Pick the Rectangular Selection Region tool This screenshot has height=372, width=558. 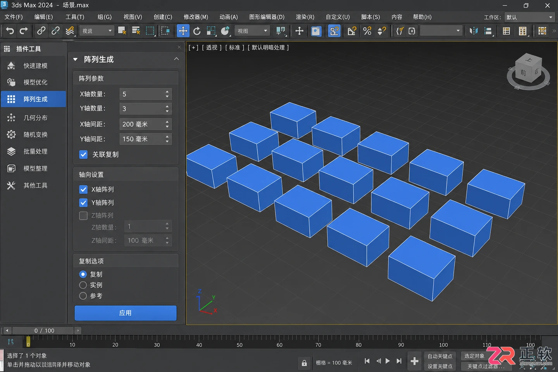150,31
